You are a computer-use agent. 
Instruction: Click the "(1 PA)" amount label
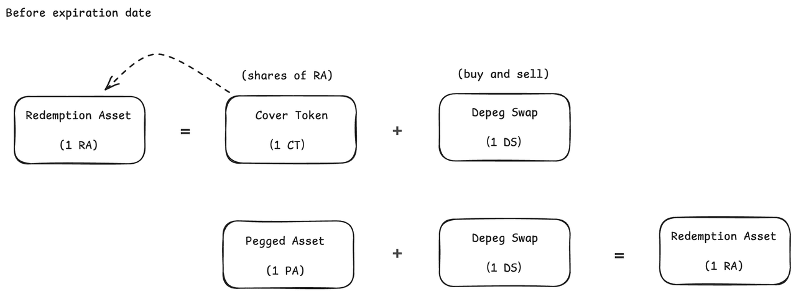point(285,271)
